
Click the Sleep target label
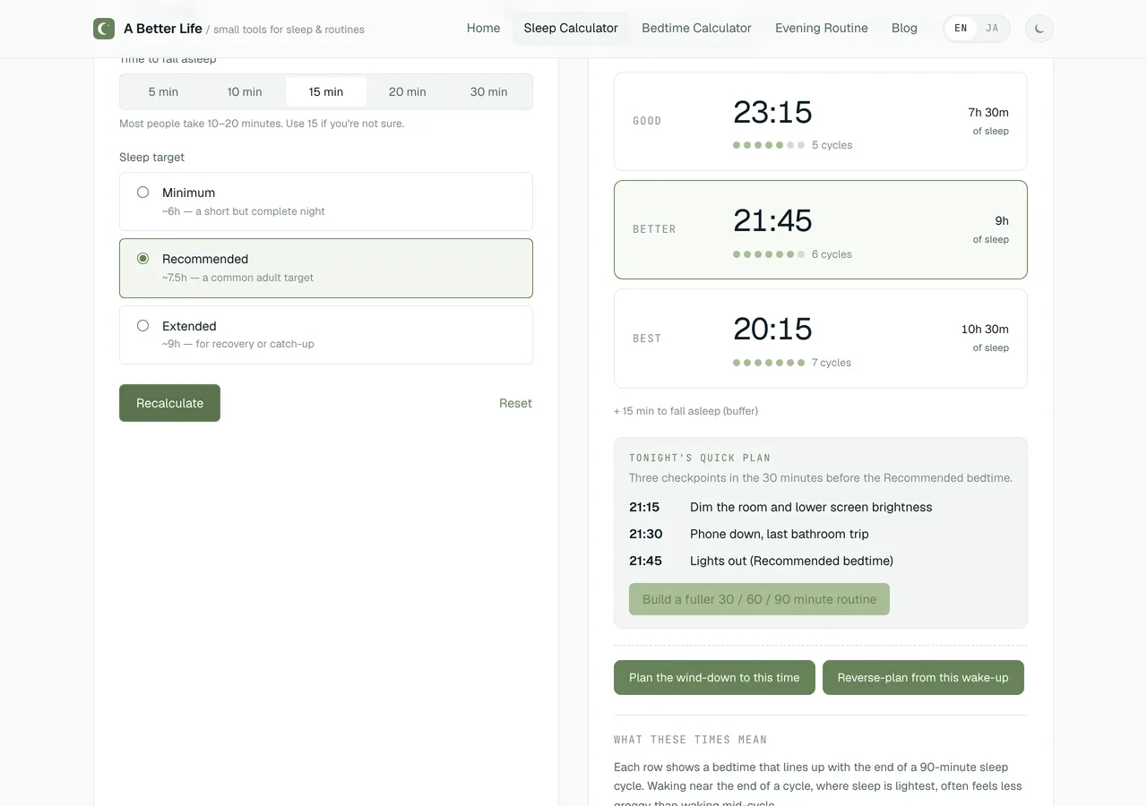pos(151,157)
